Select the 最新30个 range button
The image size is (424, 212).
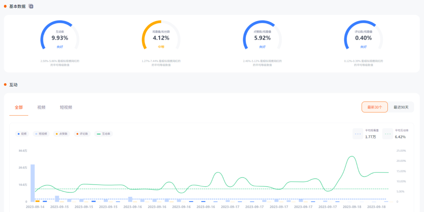375,107
